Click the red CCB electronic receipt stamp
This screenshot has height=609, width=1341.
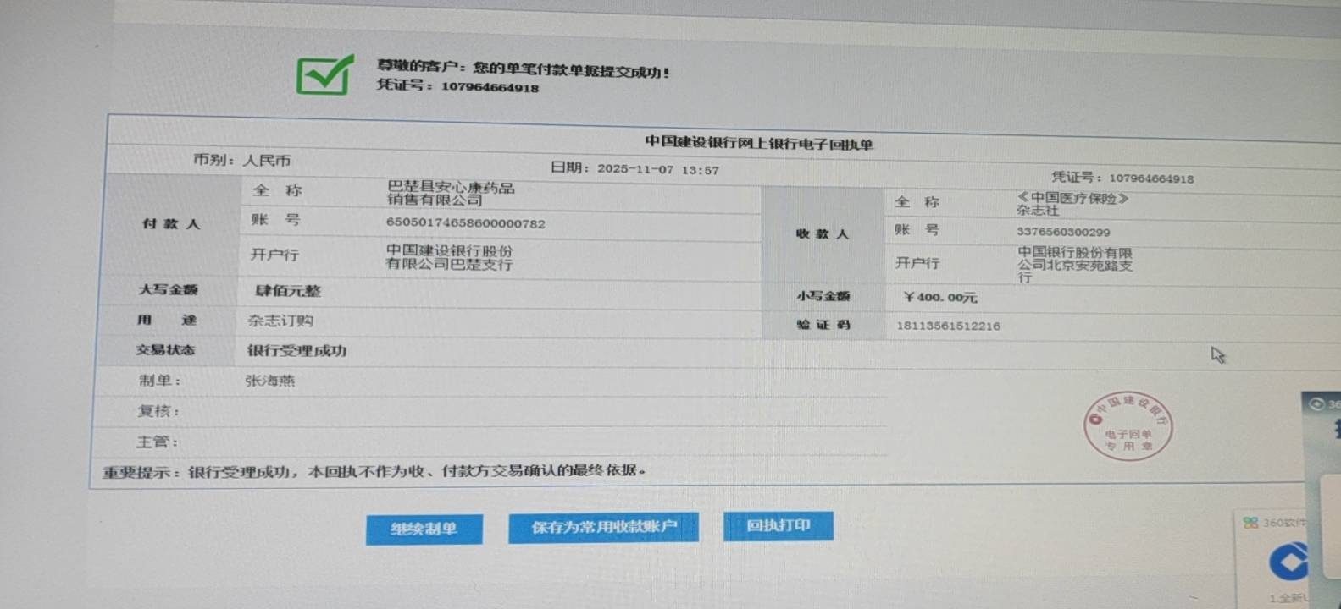tap(1128, 427)
